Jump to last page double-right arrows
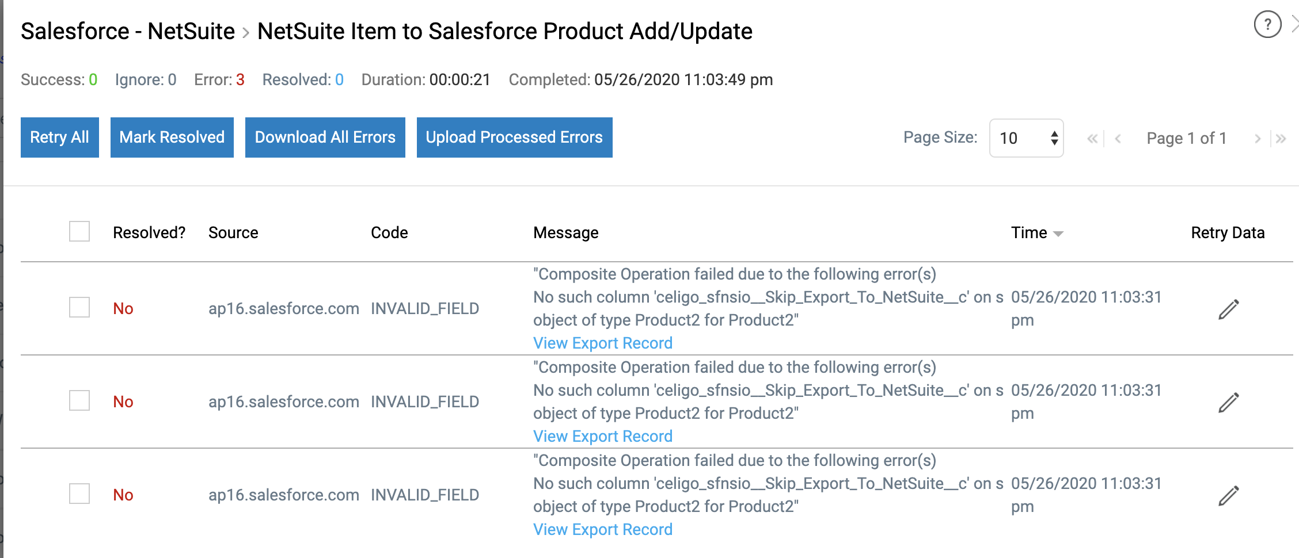This screenshot has height=558, width=1299. [1281, 139]
